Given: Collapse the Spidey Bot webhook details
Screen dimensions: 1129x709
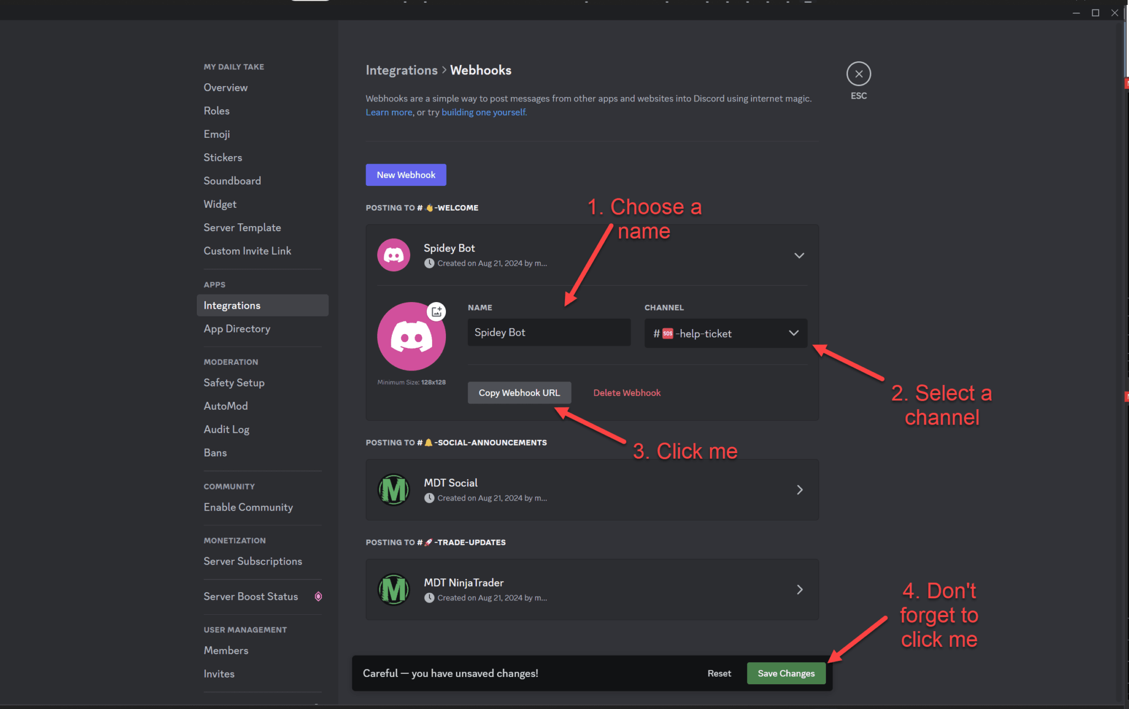Looking at the screenshot, I should 799,255.
